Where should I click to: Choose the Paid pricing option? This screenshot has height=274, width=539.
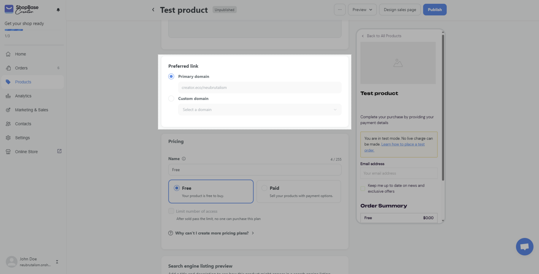click(x=298, y=191)
